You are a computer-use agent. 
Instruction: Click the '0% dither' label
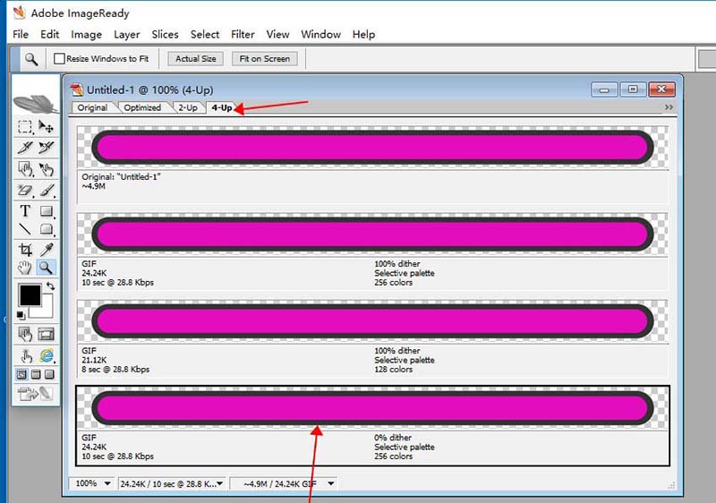(x=393, y=438)
